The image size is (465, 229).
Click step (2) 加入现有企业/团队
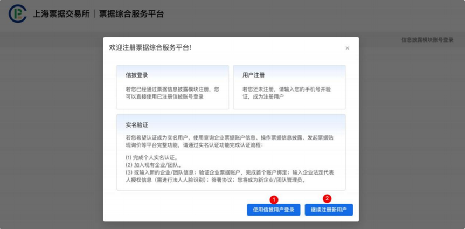coord(153,164)
